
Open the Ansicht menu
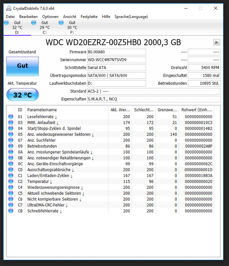pyautogui.click(x=70, y=17)
